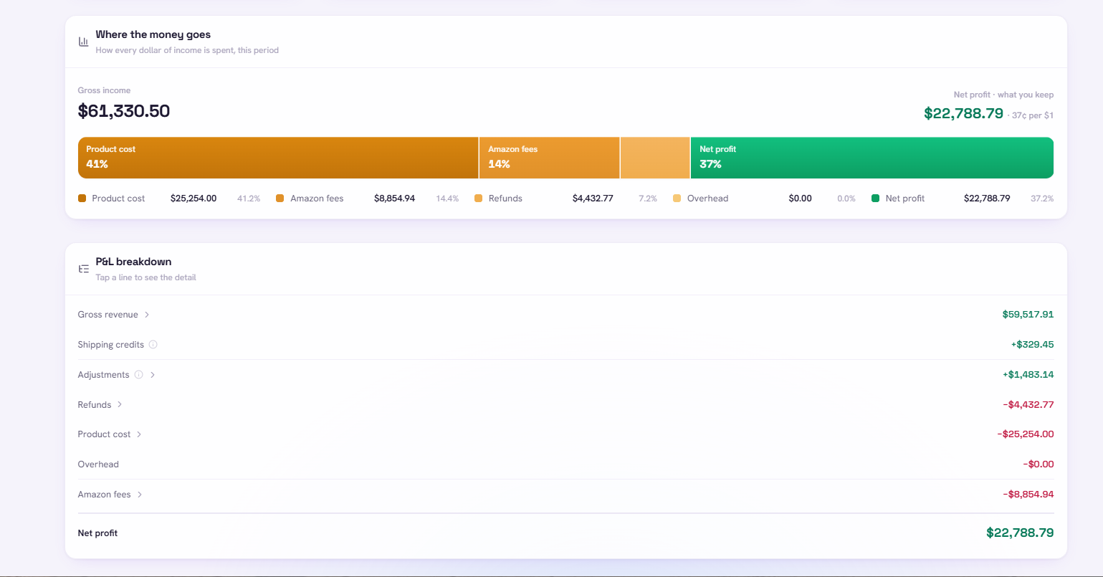This screenshot has width=1103, height=577.
Task: Click the Refunds legend color swatch
Action: (x=479, y=199)
